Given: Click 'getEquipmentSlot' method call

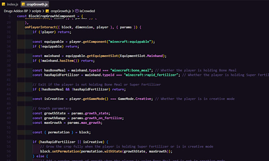Looking at the screenshot, I should pyautogui.click(x=102, y=56).
